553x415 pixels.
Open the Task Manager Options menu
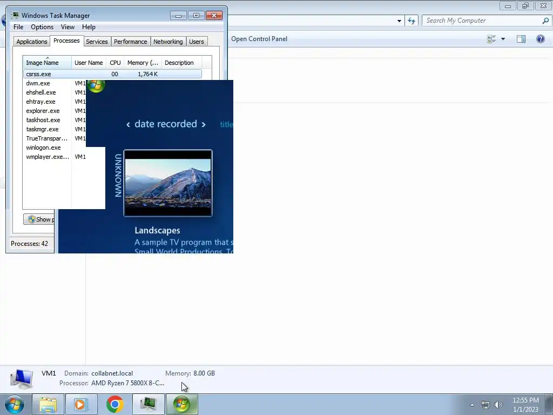point(42,27)
